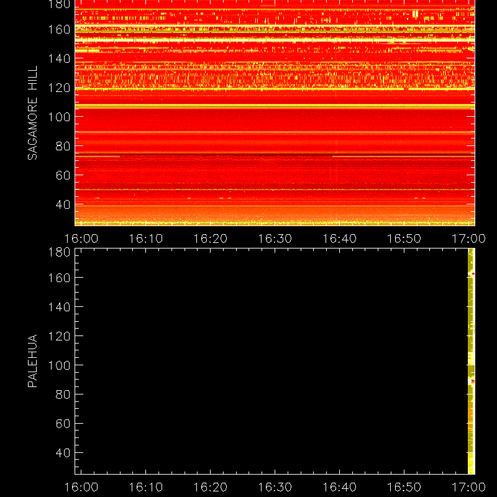Select the 80 tick on Sagamore Hill axis

click(x=63, y=146)
